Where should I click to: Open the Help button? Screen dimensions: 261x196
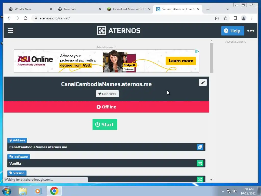point(232,31)
